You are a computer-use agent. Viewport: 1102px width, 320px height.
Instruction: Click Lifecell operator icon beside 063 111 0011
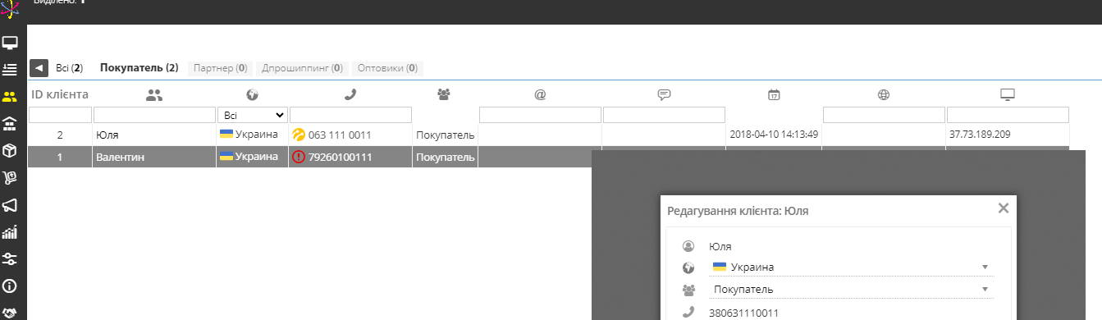[299, 135]
